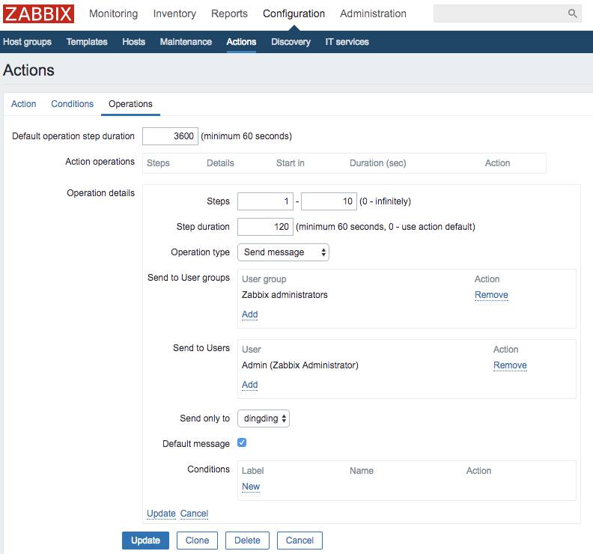This screenshot has height=554, width=593.
Task: Click the 'Details' column header
Action: 220,163
